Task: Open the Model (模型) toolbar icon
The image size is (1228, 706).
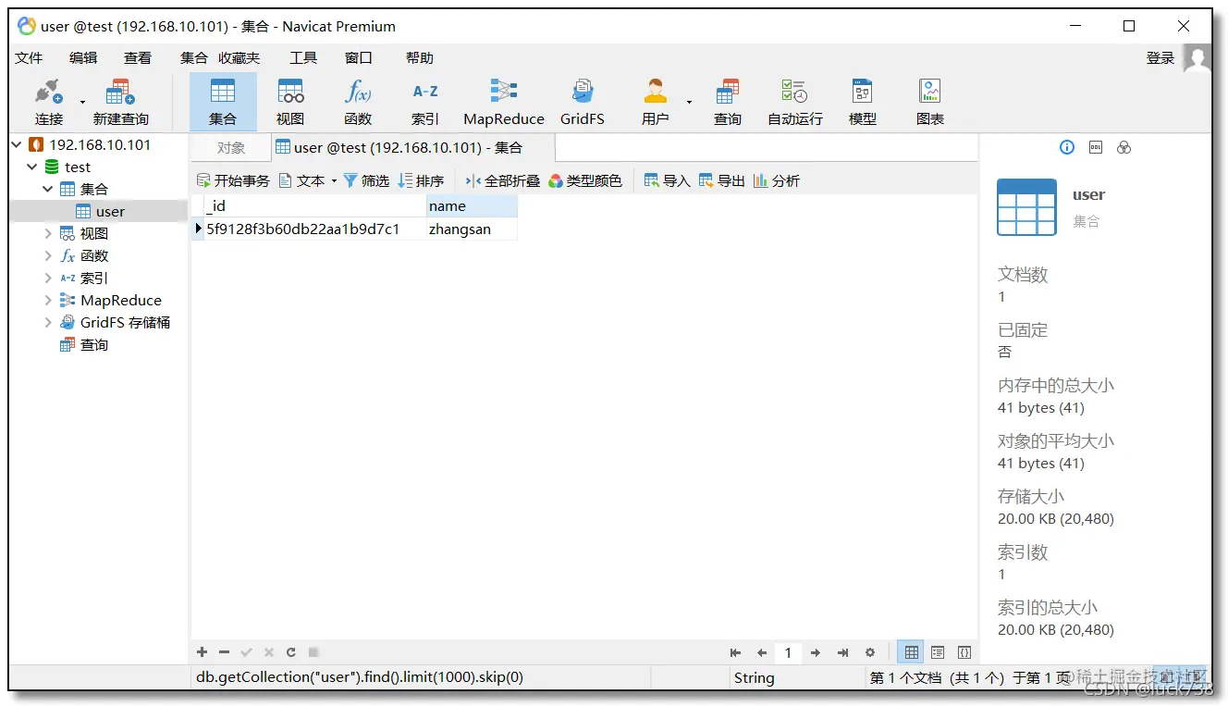Action: [863, 102]
